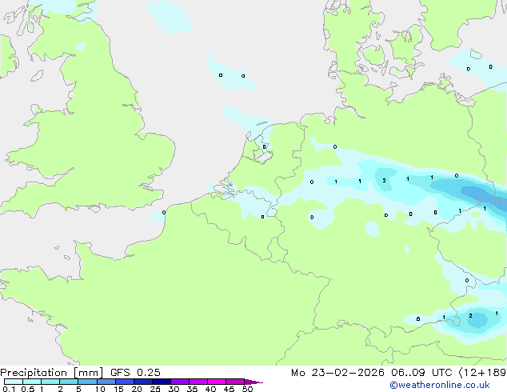This screenshot has height=392, width=507.
Task: Click the 'GFS 0.25' model label
Action: click(135, 373)
